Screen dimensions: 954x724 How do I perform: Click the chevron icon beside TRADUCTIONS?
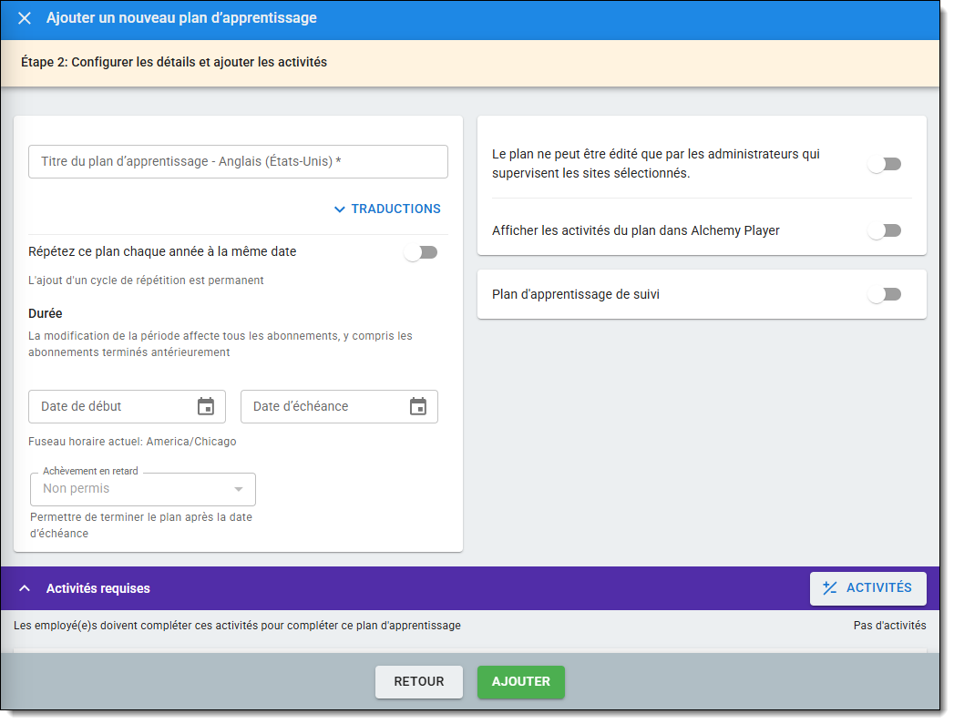click(x=340, y=209)
